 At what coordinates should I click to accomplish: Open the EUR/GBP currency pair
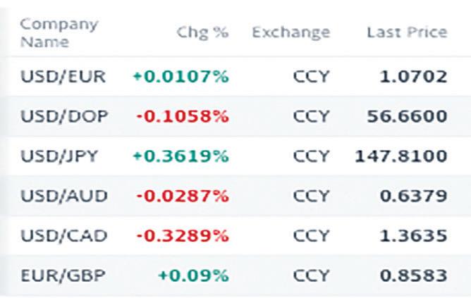pyautogui.click(x=62, y=274)
